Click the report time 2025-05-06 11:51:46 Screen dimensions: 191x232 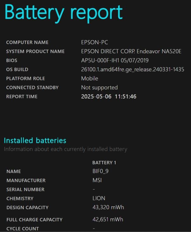tap(109, 97)
